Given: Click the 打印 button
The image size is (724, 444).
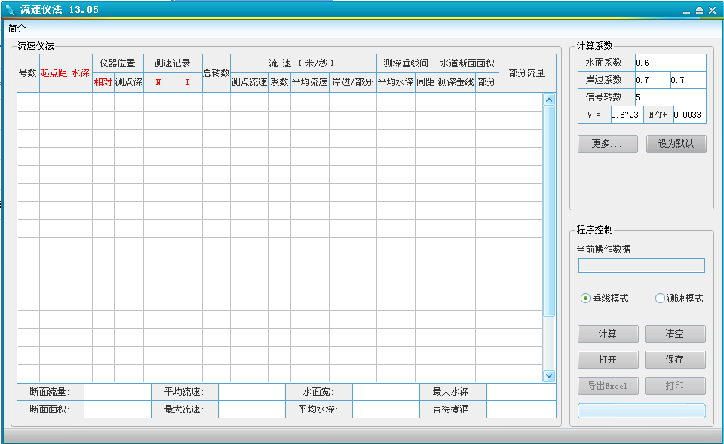Looking at the screenshot, I should pos(675,386).
